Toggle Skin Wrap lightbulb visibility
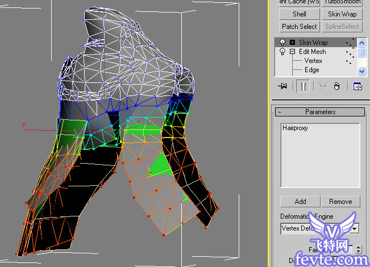Viewport: 370px width, 267px height. pos(282,43)
